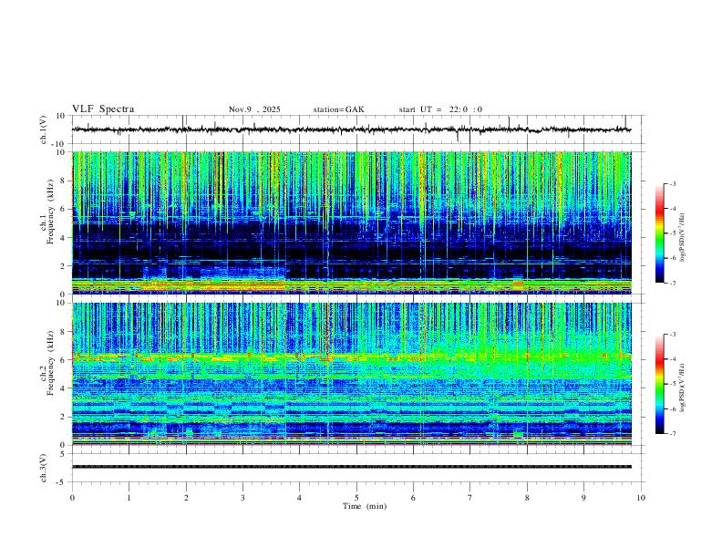Screen dimensions: 722x558
Task: Click the ch.1 spectrogram panel
Action: 352,222
